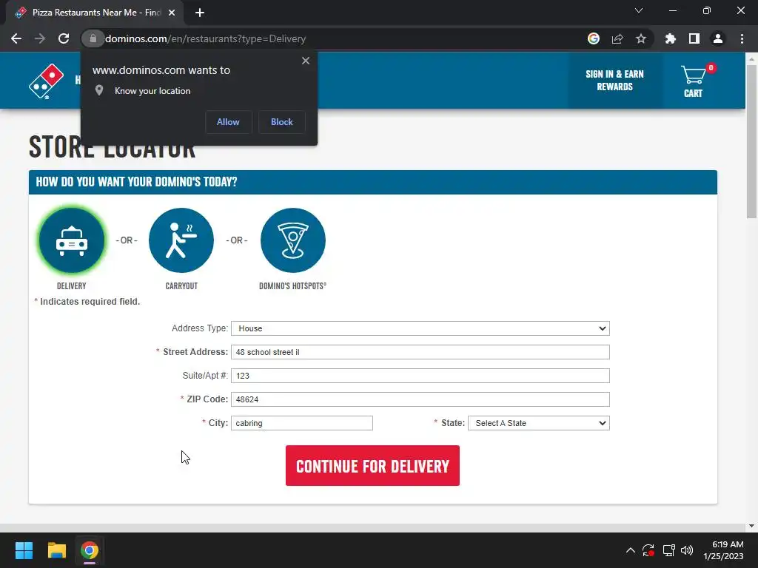Screen dimensions: 758x568
Task: Share this page icon
Action: [617, 38]
